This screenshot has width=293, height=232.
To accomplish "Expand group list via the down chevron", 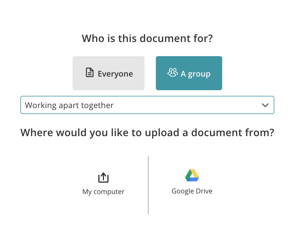I will click(265, 105).
